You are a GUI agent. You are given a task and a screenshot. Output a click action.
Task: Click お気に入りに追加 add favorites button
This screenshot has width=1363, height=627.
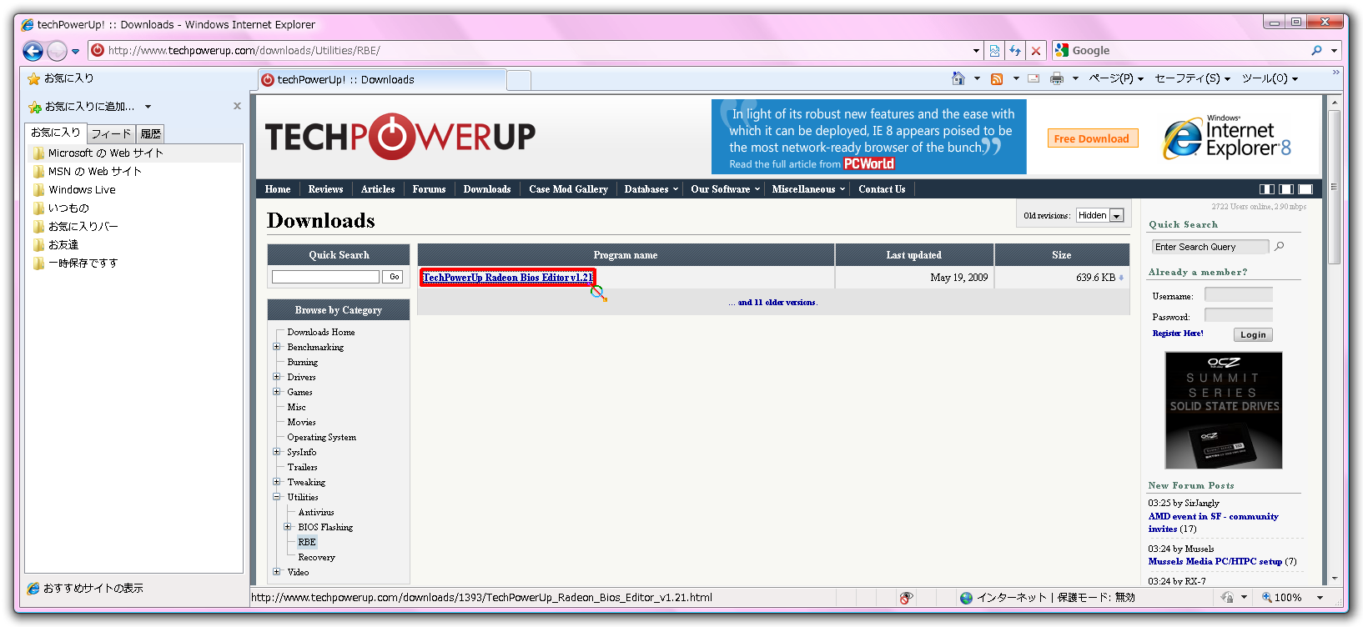(x=82, y=107)
